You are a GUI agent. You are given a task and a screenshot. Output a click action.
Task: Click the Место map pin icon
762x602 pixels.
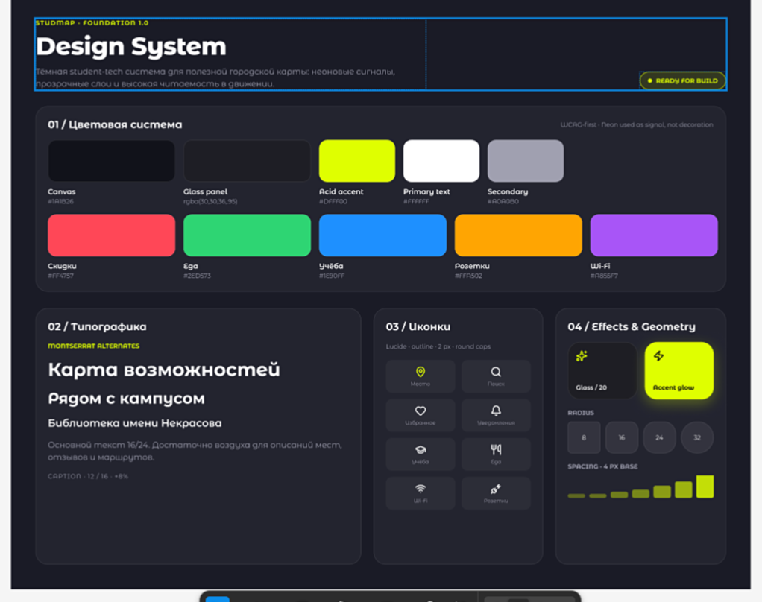(x=421, y=371)
